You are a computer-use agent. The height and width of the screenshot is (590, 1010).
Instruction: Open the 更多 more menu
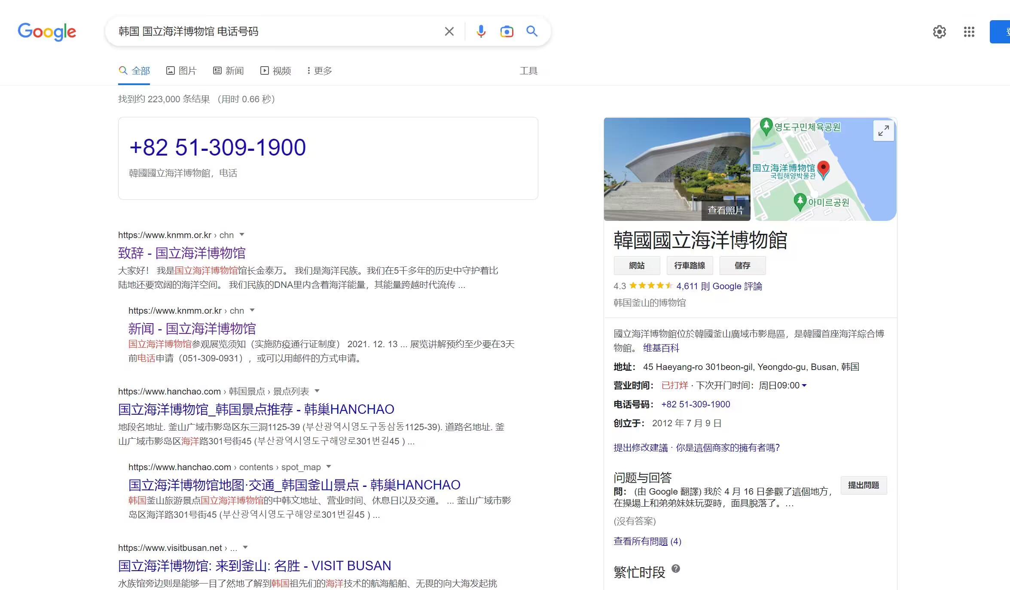[320, 71]
